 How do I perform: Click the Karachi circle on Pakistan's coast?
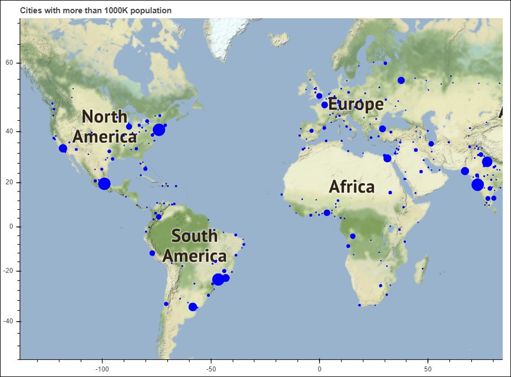point(464,171)
